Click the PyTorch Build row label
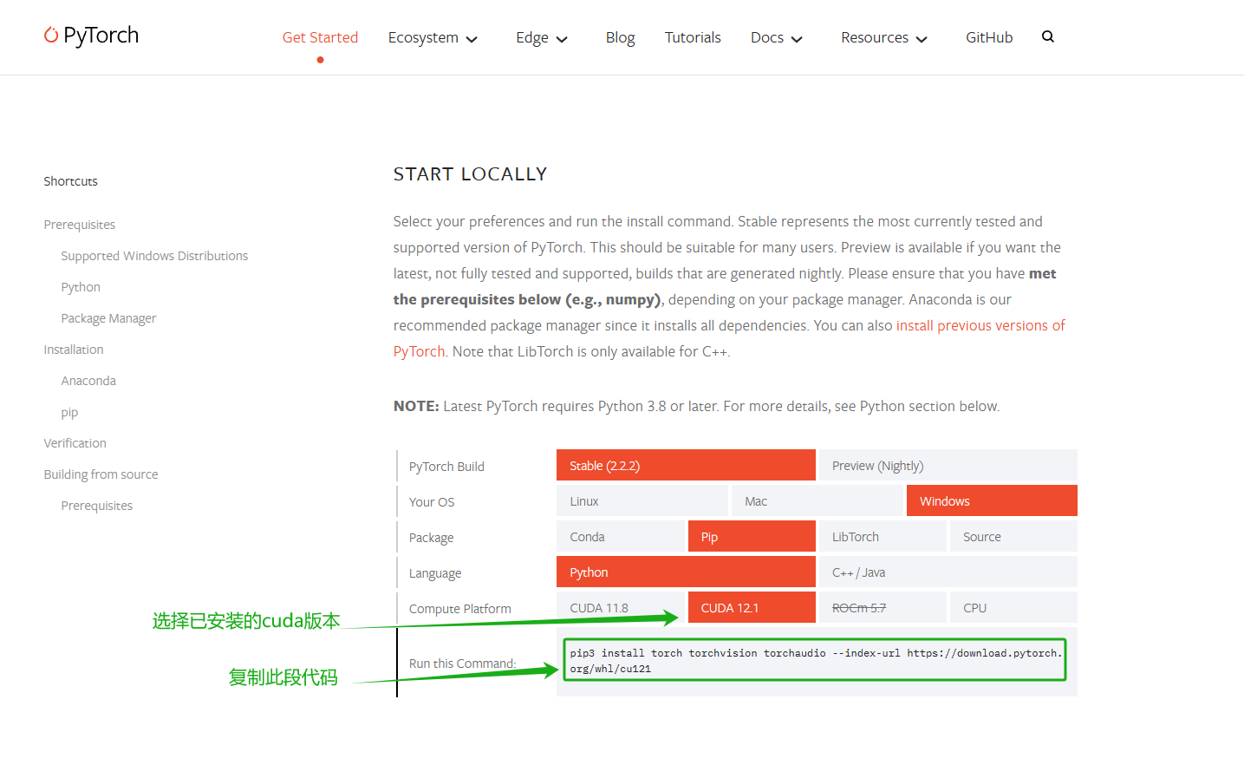 pyautogui.click(x=446, y=467)
